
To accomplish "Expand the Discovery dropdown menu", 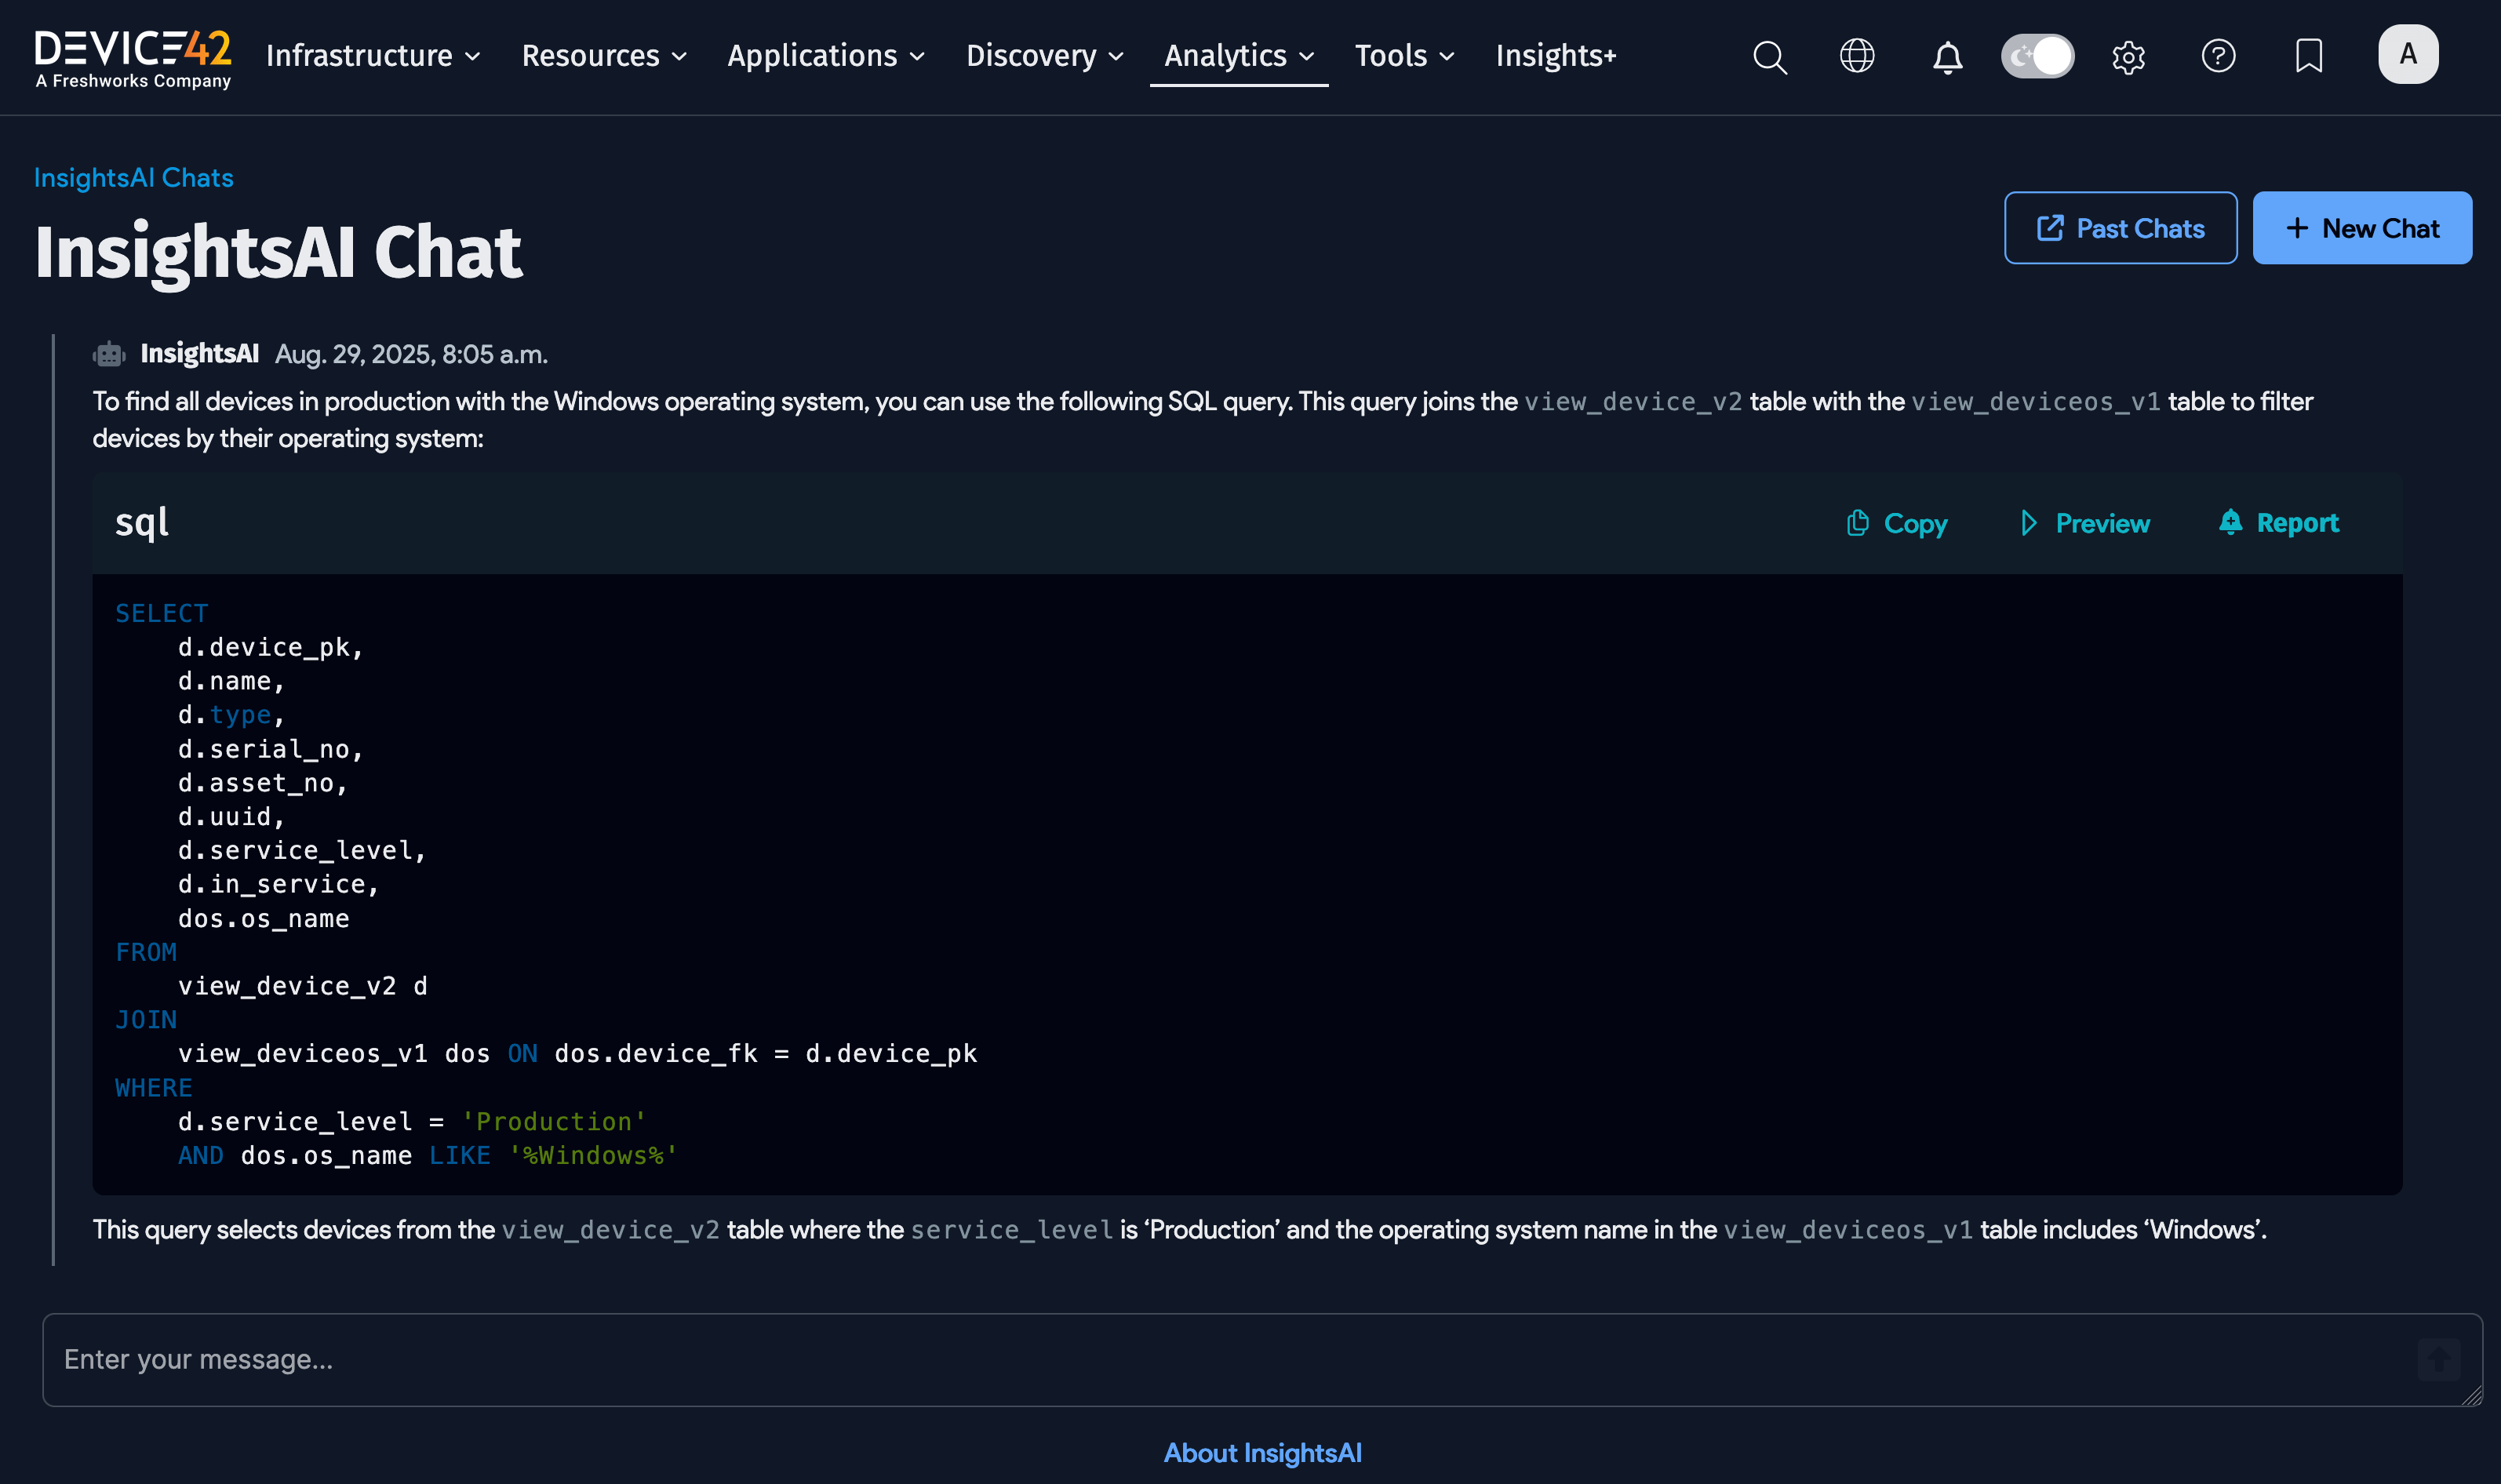I will pos(1044,56).
